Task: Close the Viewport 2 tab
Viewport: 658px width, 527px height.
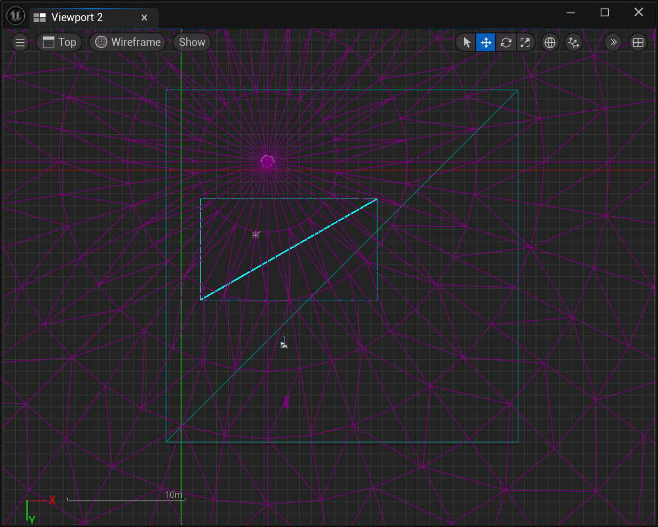Action: (144, 17)
